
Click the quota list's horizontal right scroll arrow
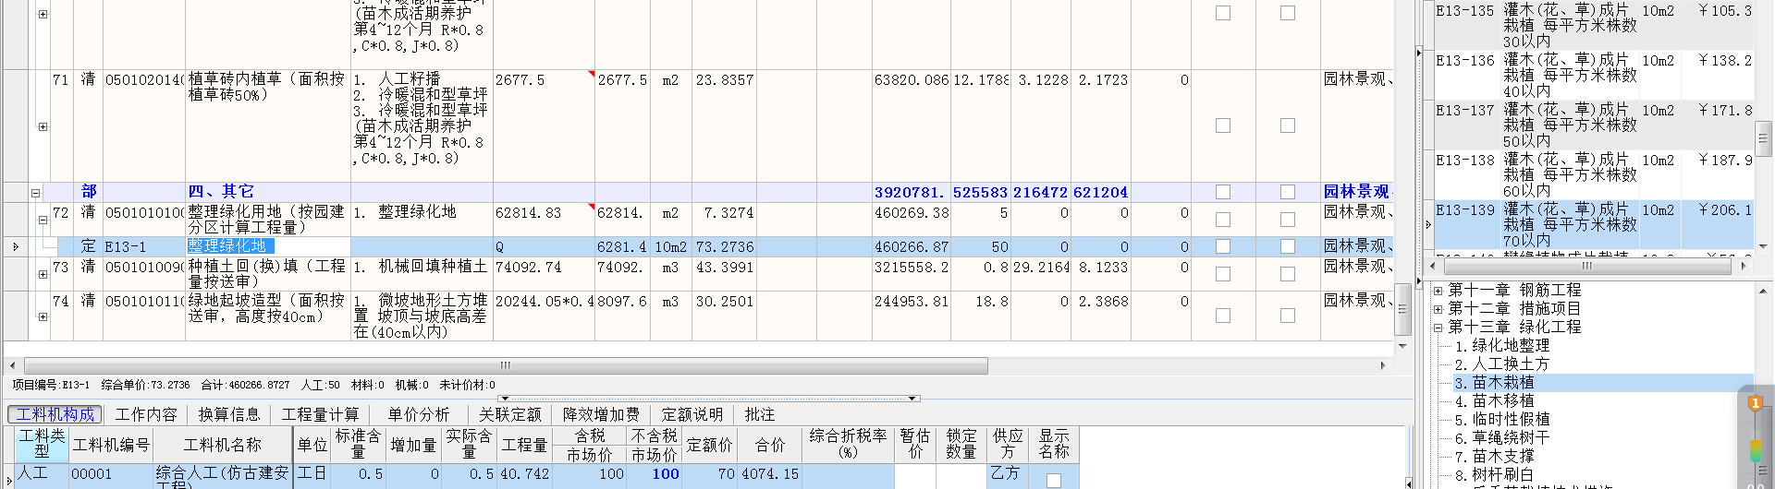(x=1744, y=266)
